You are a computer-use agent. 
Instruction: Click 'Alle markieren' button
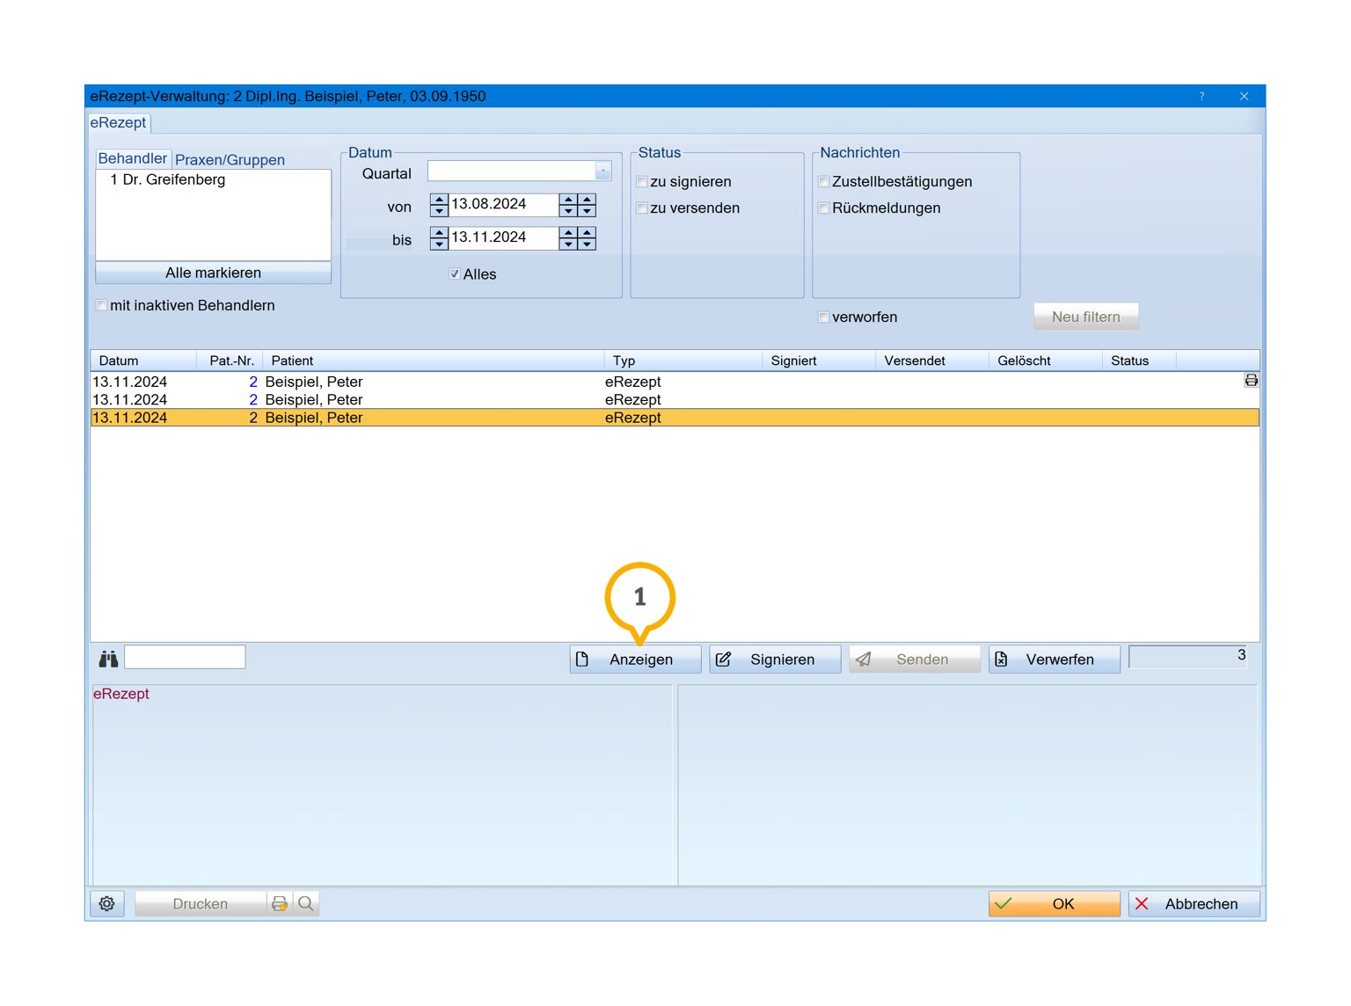213,273
